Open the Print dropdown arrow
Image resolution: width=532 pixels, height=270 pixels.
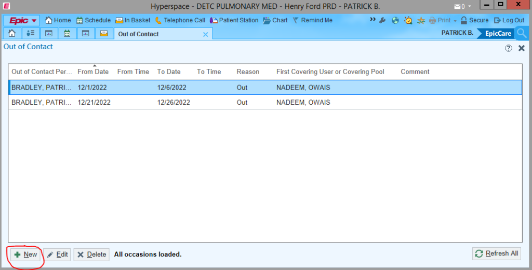[455, 20]
